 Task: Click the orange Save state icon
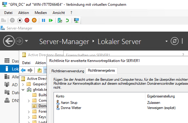tap(34, 20)
